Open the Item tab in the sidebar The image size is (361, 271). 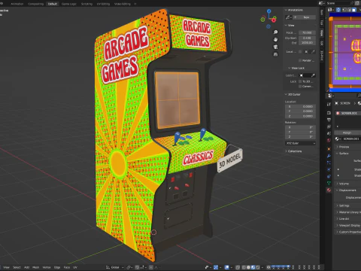(x=322, y=12)
